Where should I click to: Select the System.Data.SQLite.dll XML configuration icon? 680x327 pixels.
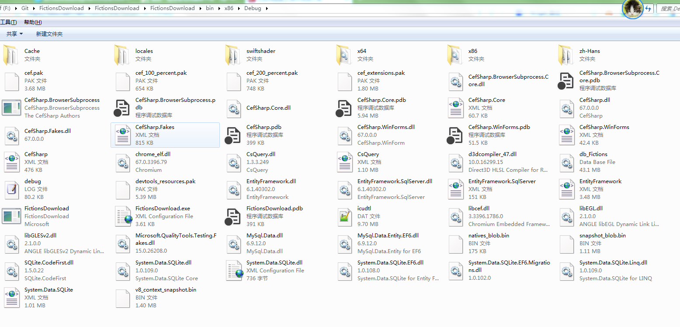[235, 271]
